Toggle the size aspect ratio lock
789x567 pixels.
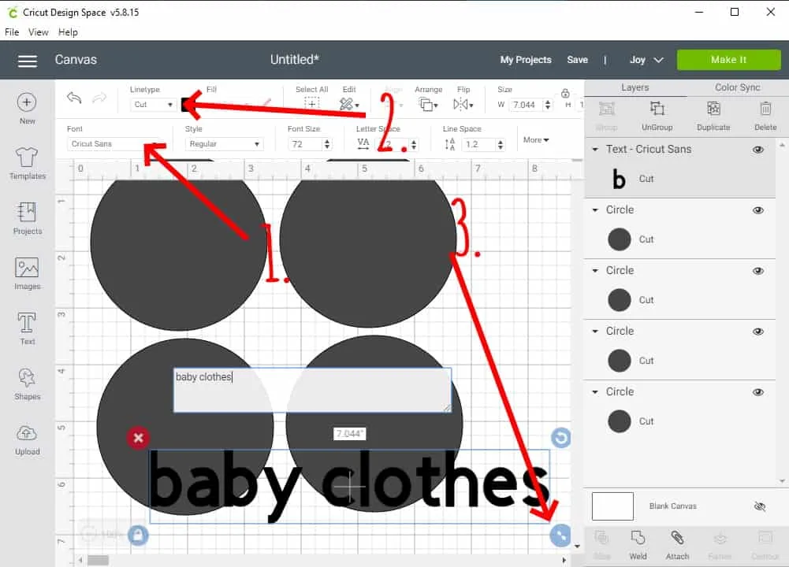[565, 93]
